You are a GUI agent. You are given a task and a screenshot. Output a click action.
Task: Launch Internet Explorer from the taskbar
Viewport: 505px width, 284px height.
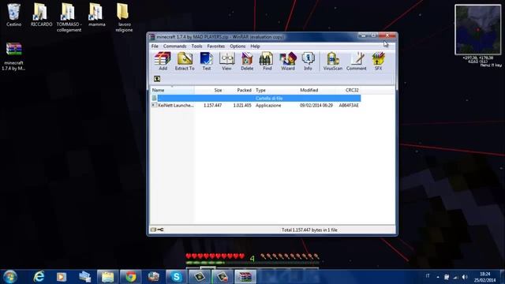tap(39, 277)
